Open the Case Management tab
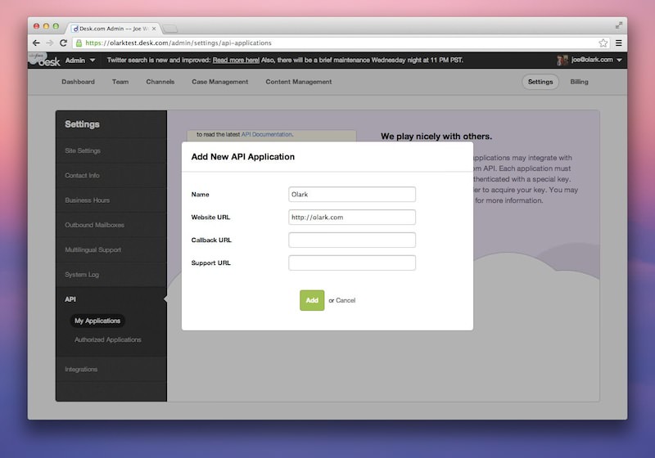Viewport: 655px width, 458px height. pos(219,82)
